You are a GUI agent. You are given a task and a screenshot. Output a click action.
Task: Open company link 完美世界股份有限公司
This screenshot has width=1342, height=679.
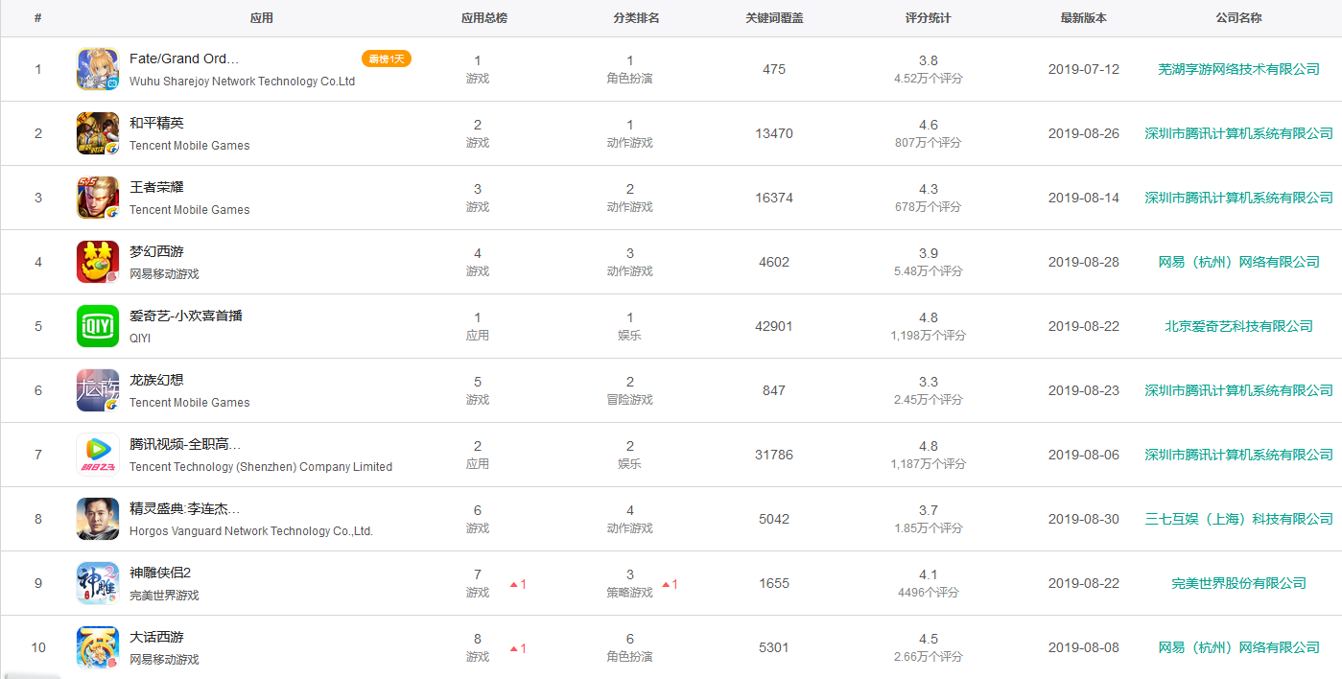click(1239, 583)
